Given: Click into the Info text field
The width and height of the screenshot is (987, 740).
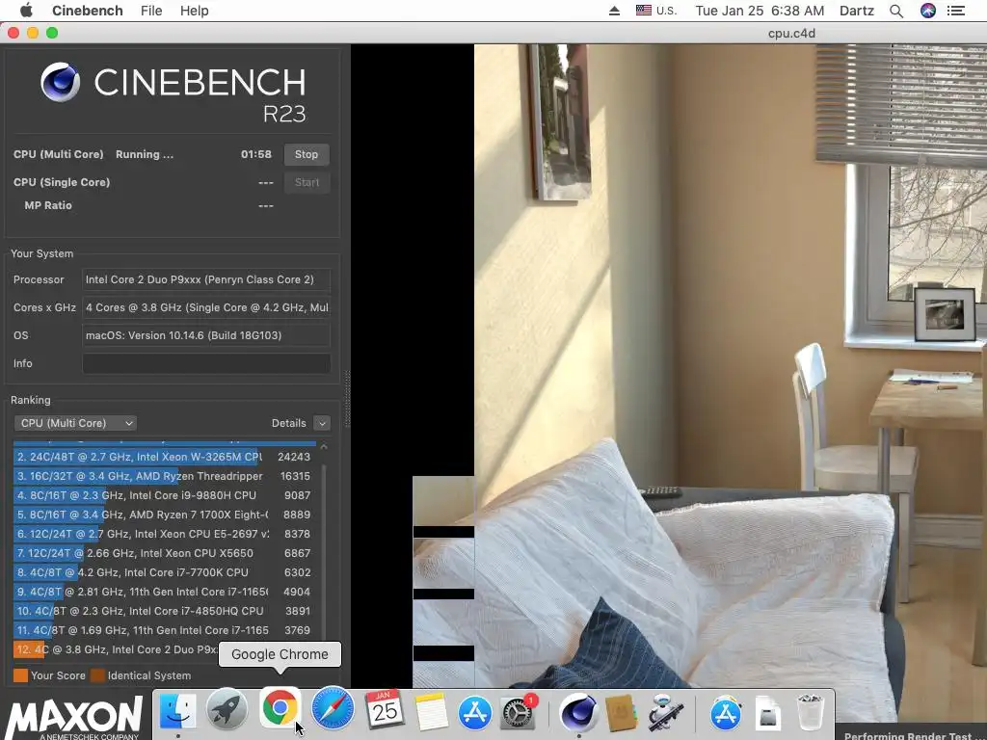Looking at the screenshot, I should click(206, 363).
